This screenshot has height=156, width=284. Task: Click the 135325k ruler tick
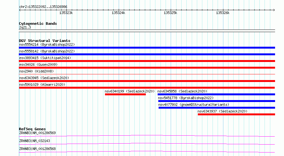click(171, 13)
